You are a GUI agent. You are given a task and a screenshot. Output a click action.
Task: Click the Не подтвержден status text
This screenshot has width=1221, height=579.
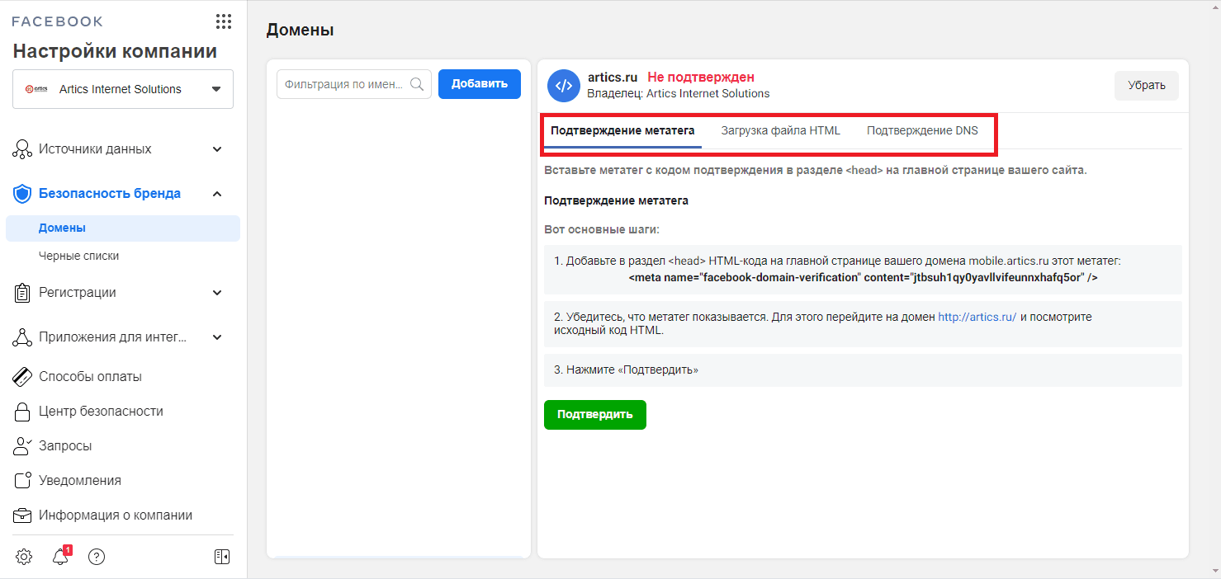[701, 78]
